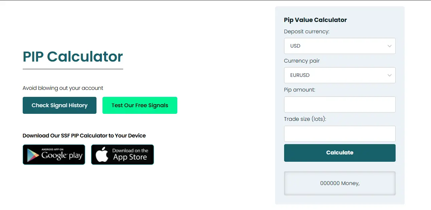Open the Deposit currency dropdown

tap(340, 46)
